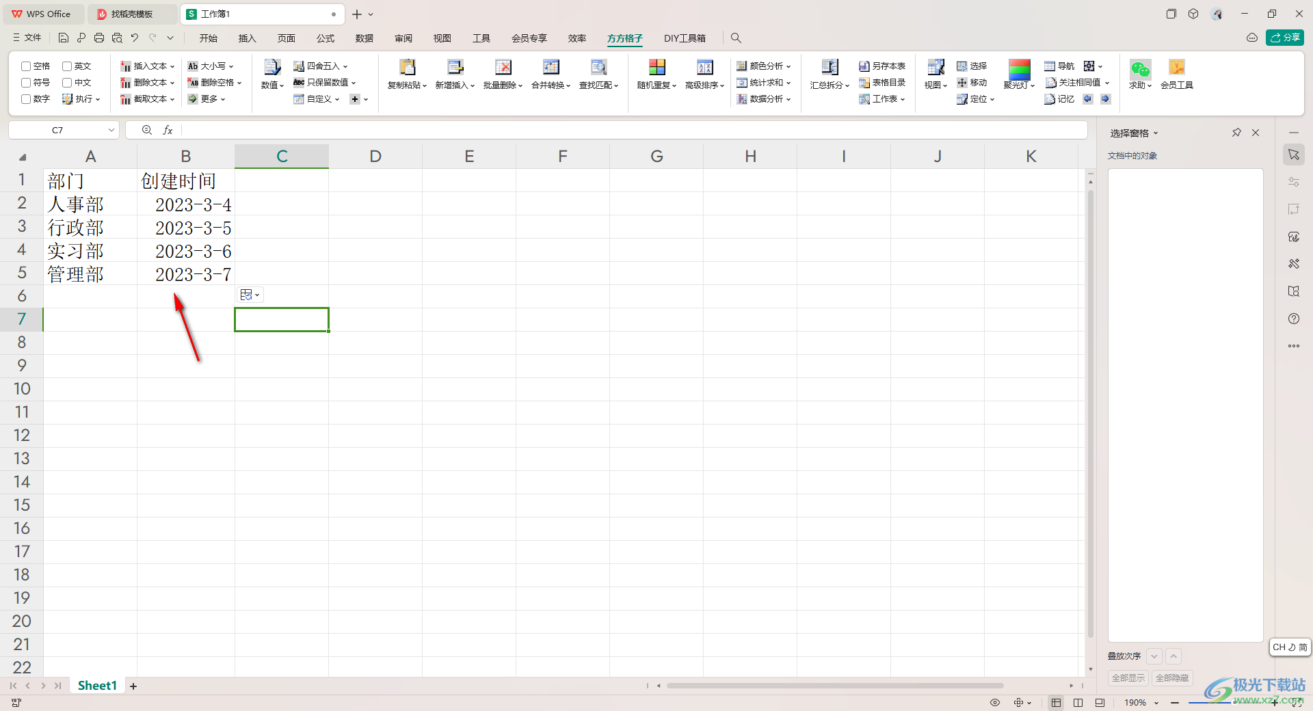Switch to the Normal view icon in the status bar
1313x711 pixels.
click(x=1057, y=703)
